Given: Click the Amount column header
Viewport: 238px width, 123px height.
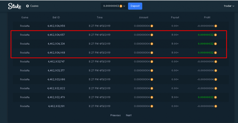Looking at the screenshot, I should pyautogui.click(x=144, y=17).
